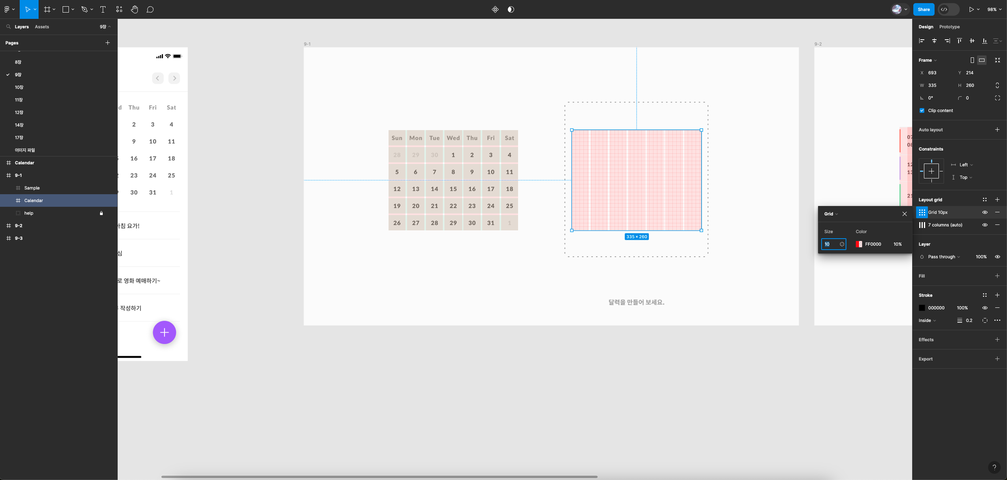Screen dimensions: 1007x480
Task: Switch to the Prototype tab
Action: tap(949, 27)
